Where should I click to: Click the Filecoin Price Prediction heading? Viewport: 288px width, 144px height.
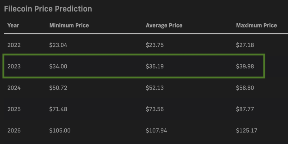click(48, 9)
